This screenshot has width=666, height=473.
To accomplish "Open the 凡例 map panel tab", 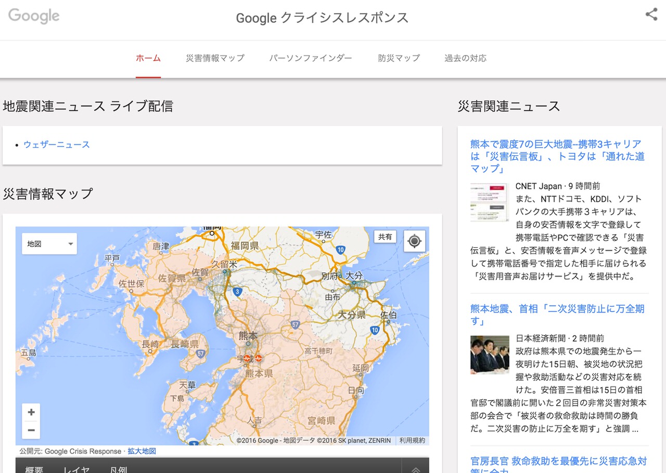I will point(119,469).
